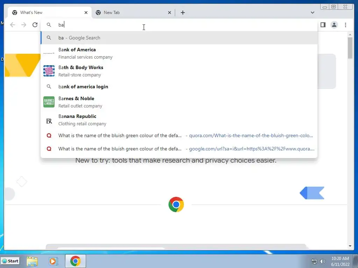Pick the Barnes & Noble suggestion
This screenshot has width=358, height=268.
(179, 102)
